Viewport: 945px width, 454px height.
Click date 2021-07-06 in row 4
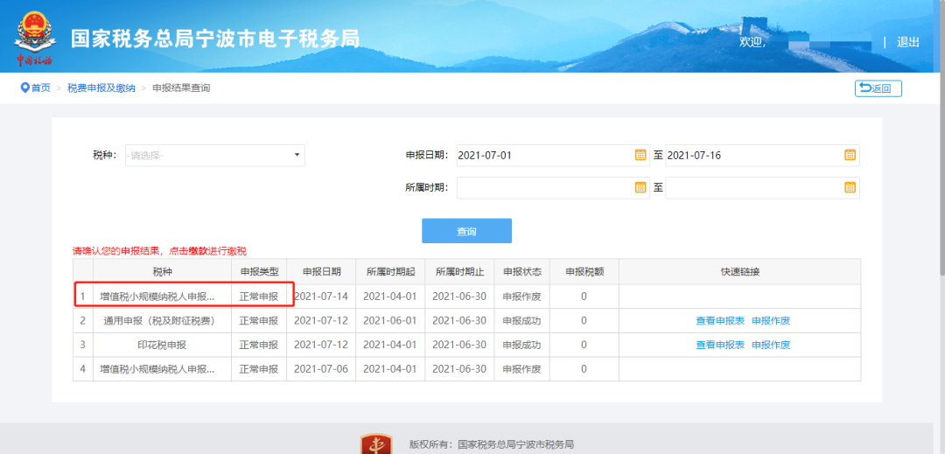point(321,369)
